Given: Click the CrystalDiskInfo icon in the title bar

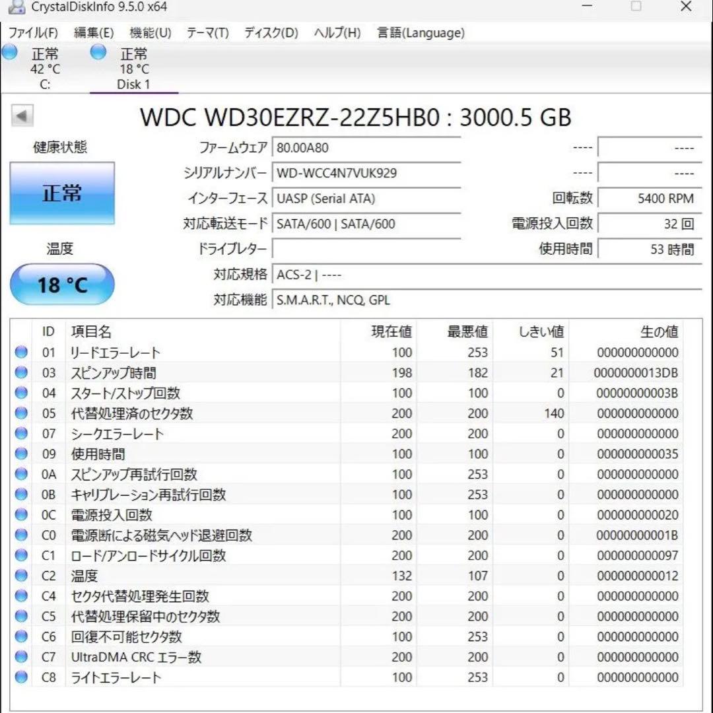Looking at the screenshot, I should (16, 7).
